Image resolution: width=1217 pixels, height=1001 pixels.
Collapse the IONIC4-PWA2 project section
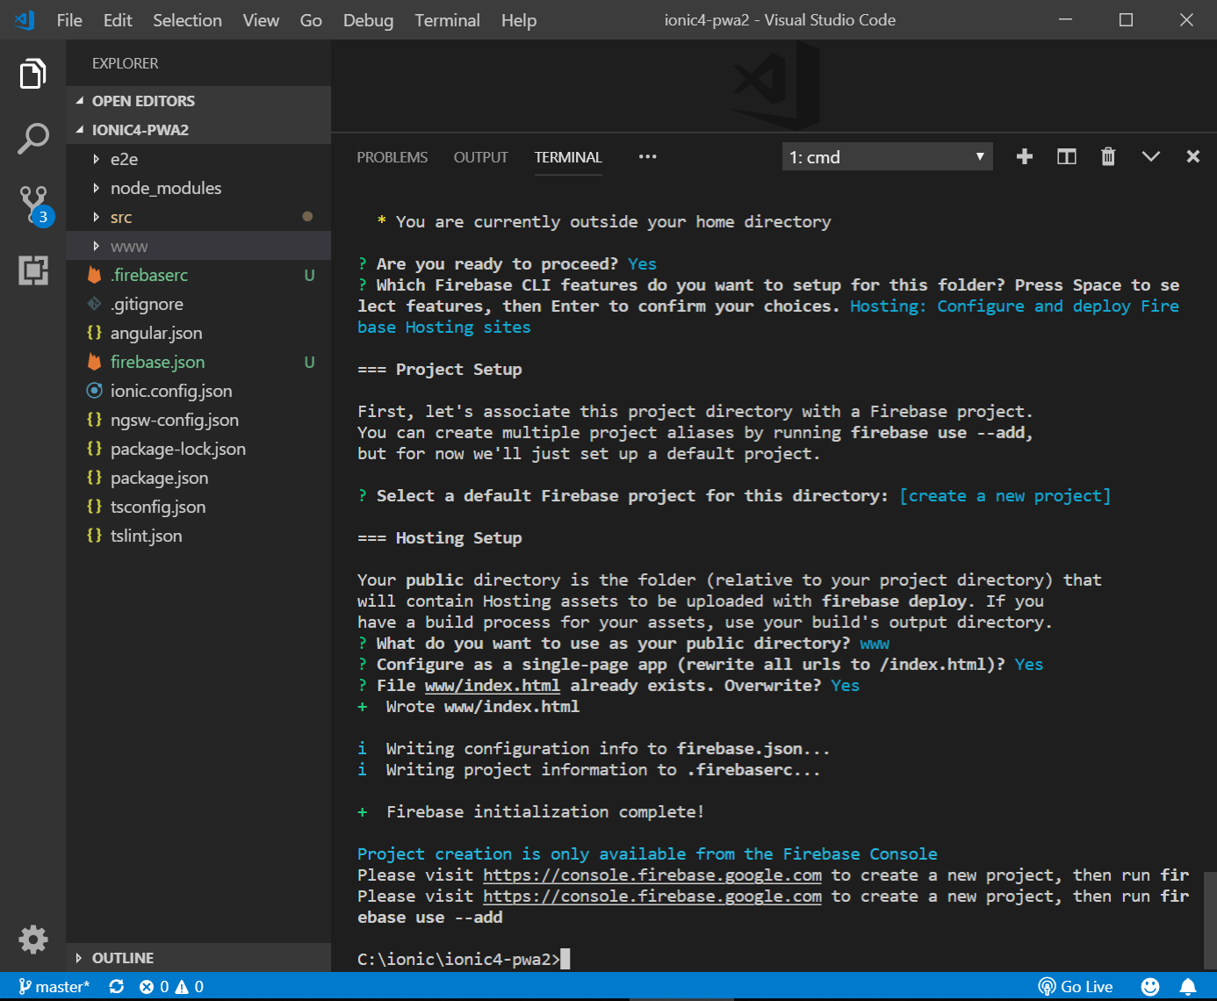click(x=198, y=130)
